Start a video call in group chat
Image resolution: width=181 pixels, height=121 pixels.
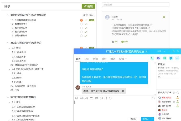pos(158,58)
